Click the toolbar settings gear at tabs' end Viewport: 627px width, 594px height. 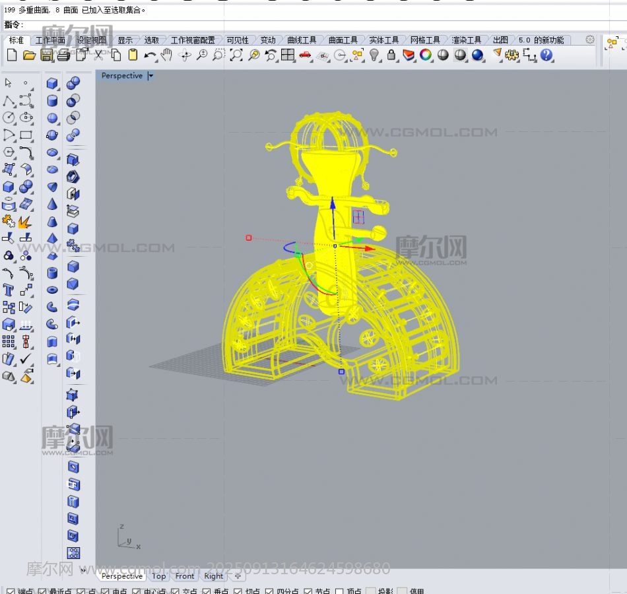[x=590, y=40]
